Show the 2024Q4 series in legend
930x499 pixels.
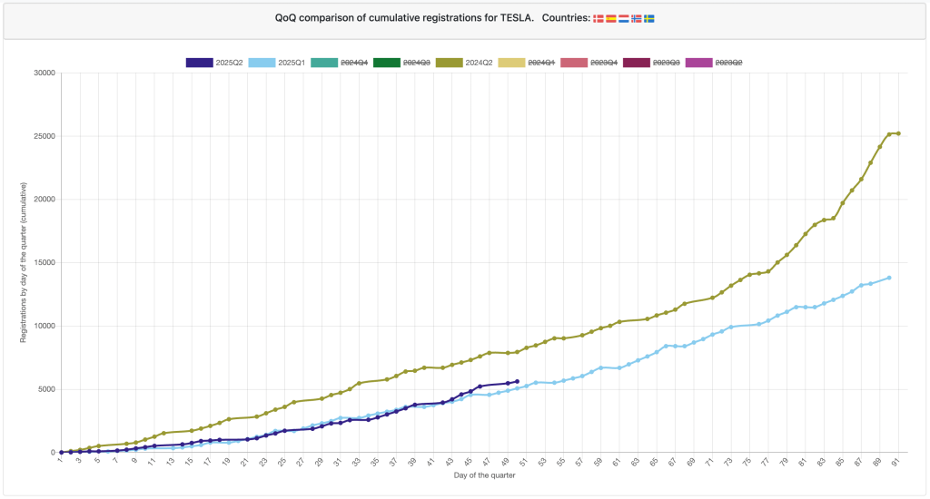353,62
